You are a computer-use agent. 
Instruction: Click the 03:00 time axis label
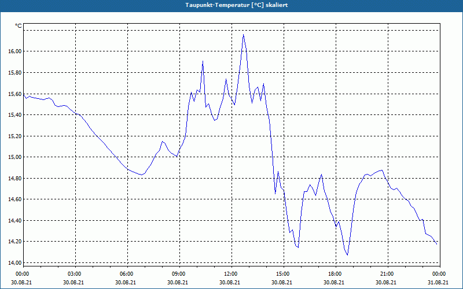pos(76,274)
